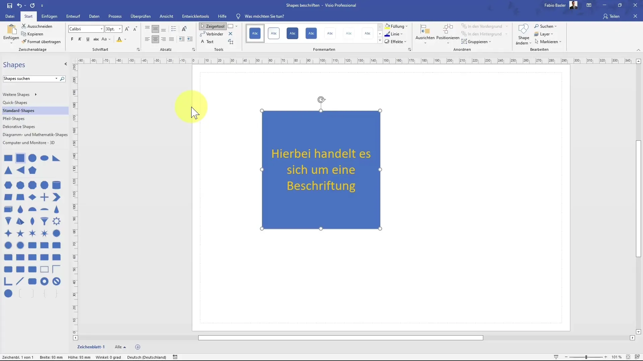Viewport: 643px width, 361px height.
Task: Expand the Formenarten styles gallery
Action: 380,41
